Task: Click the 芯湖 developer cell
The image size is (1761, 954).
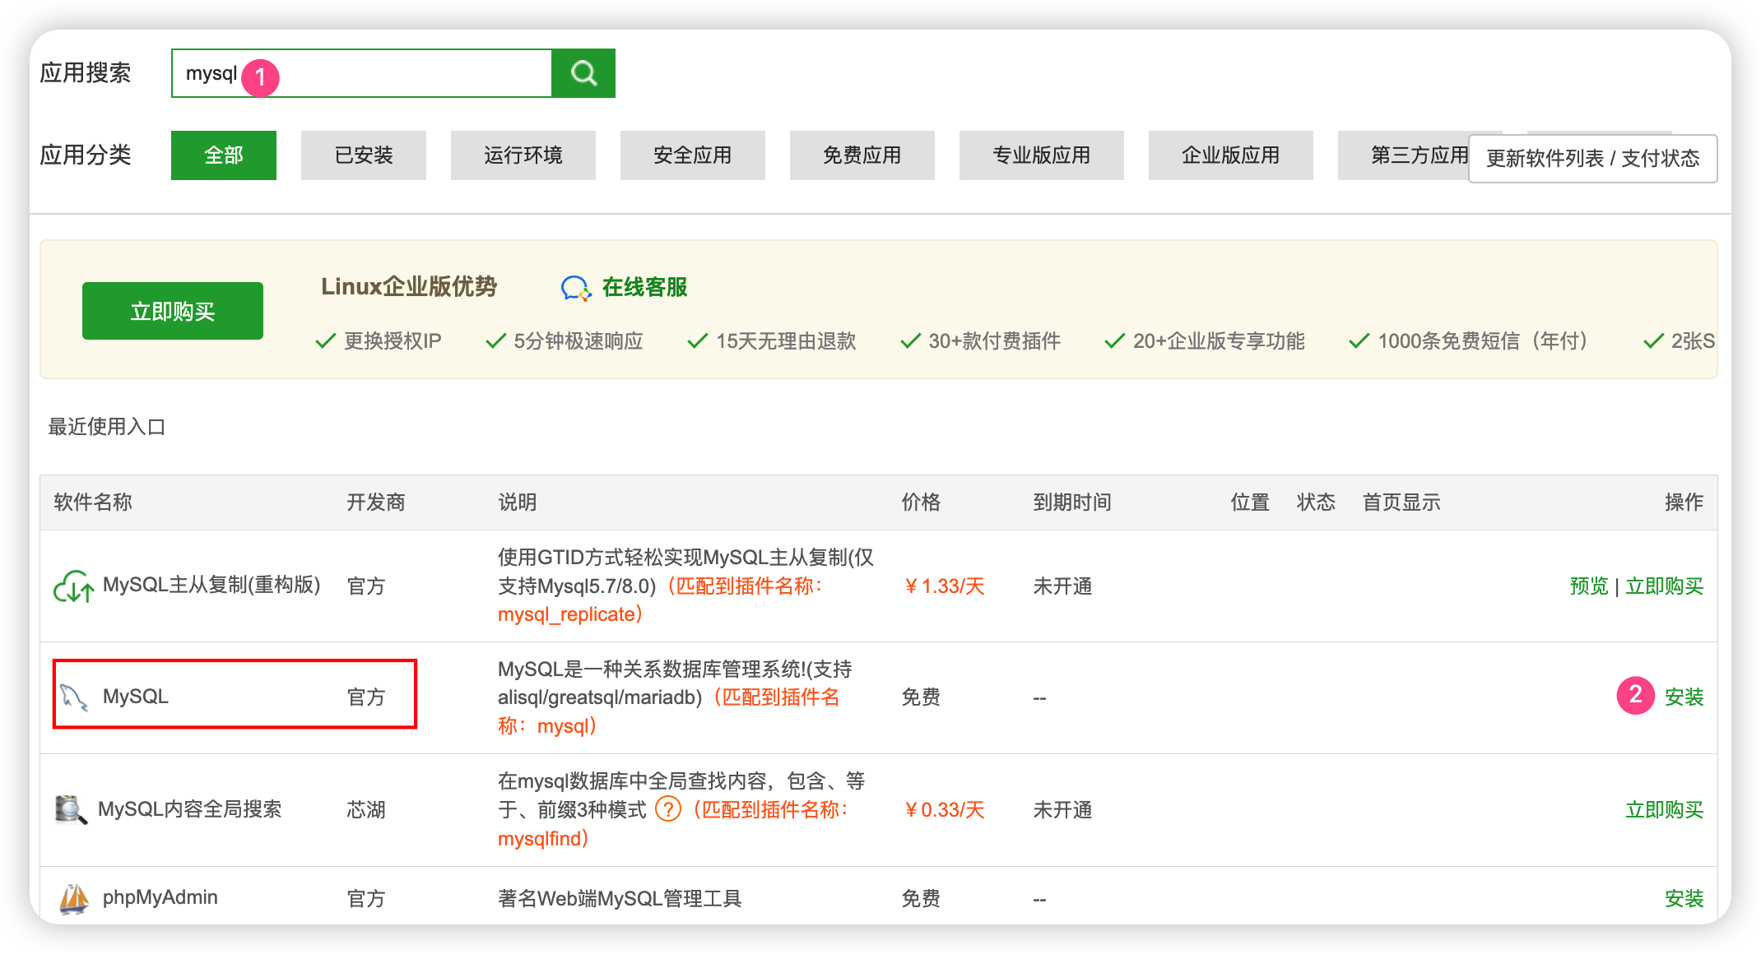Action: (366, 810)
